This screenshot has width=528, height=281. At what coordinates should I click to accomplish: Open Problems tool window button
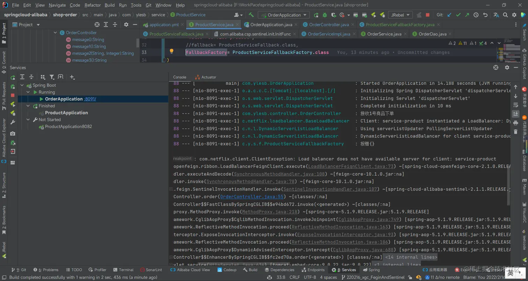(45, 270)
